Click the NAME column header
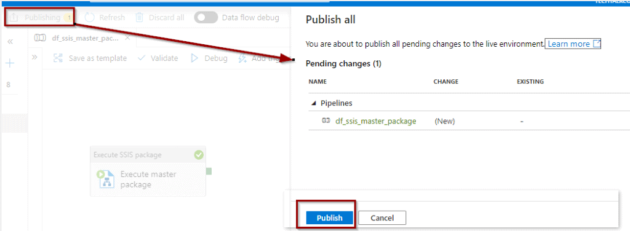The image size is (630, 231). click(x=317, y=82)
